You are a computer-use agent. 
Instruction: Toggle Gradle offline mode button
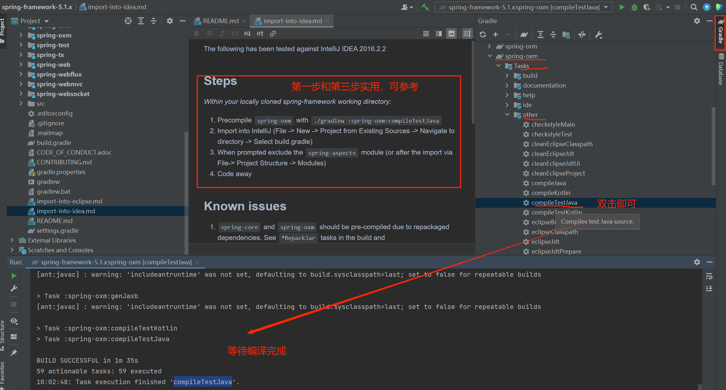click(x=582, y=35)
